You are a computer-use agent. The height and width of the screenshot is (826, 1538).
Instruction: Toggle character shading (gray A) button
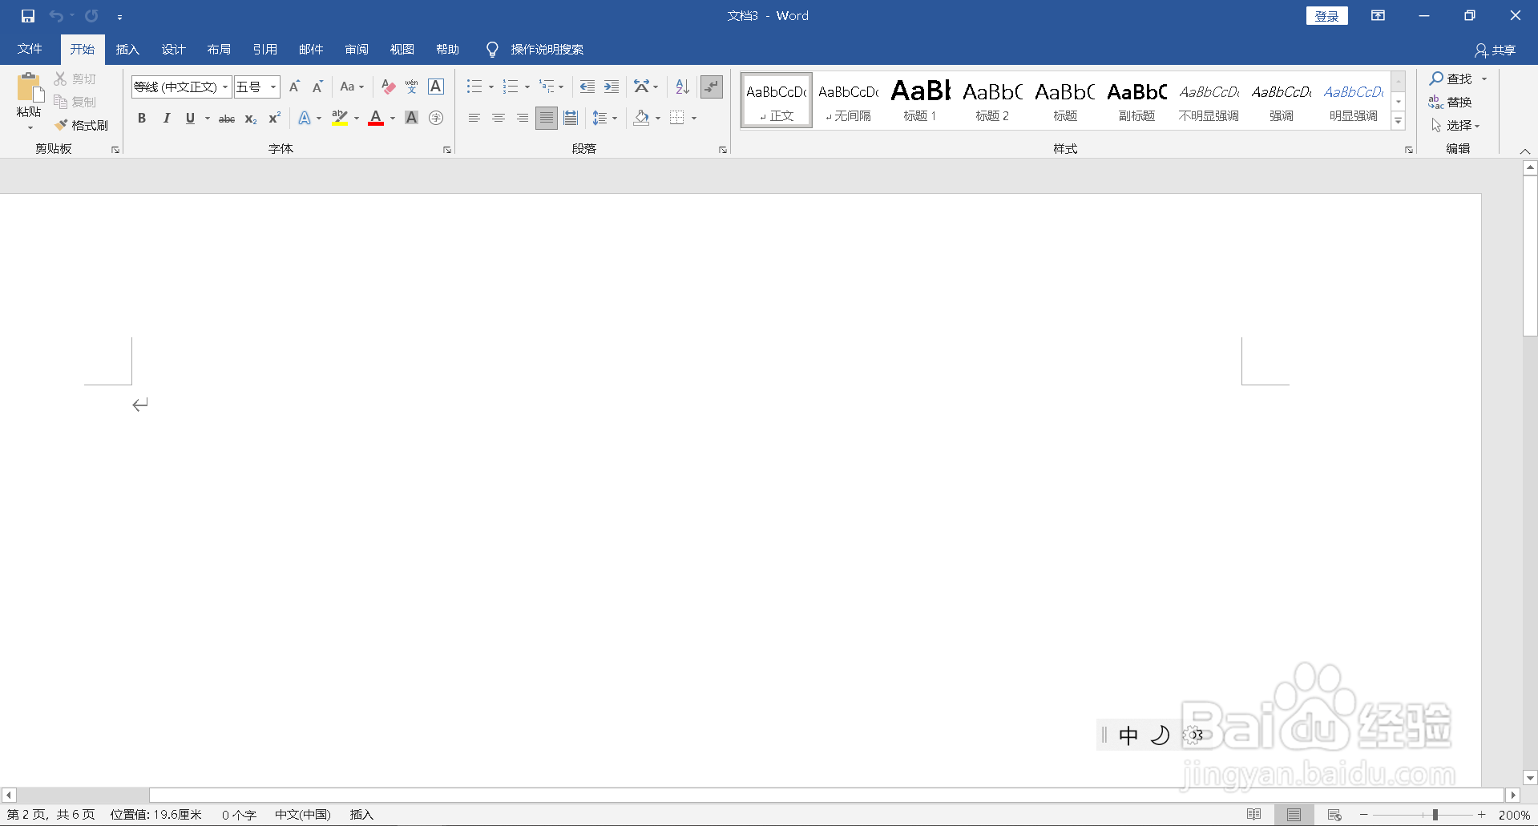point(412,118)
